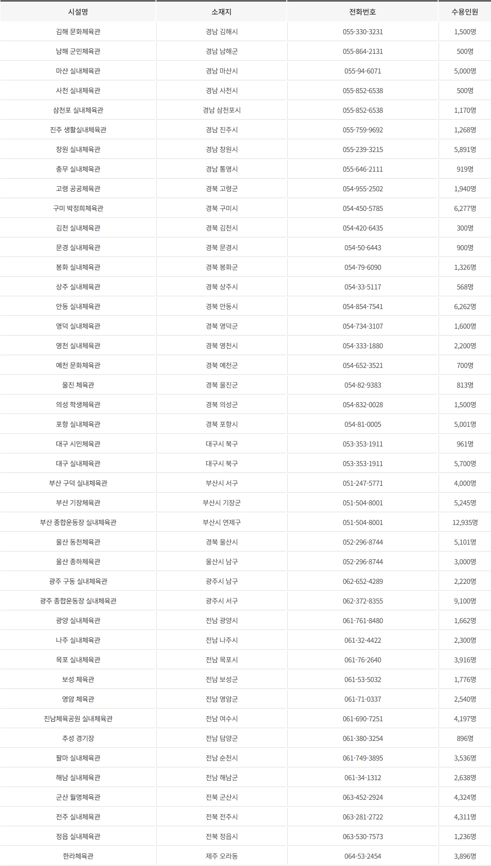491x866 pixels.
Task: Click the 대구 시민체육관 facility name
Action: coord(78,444)
